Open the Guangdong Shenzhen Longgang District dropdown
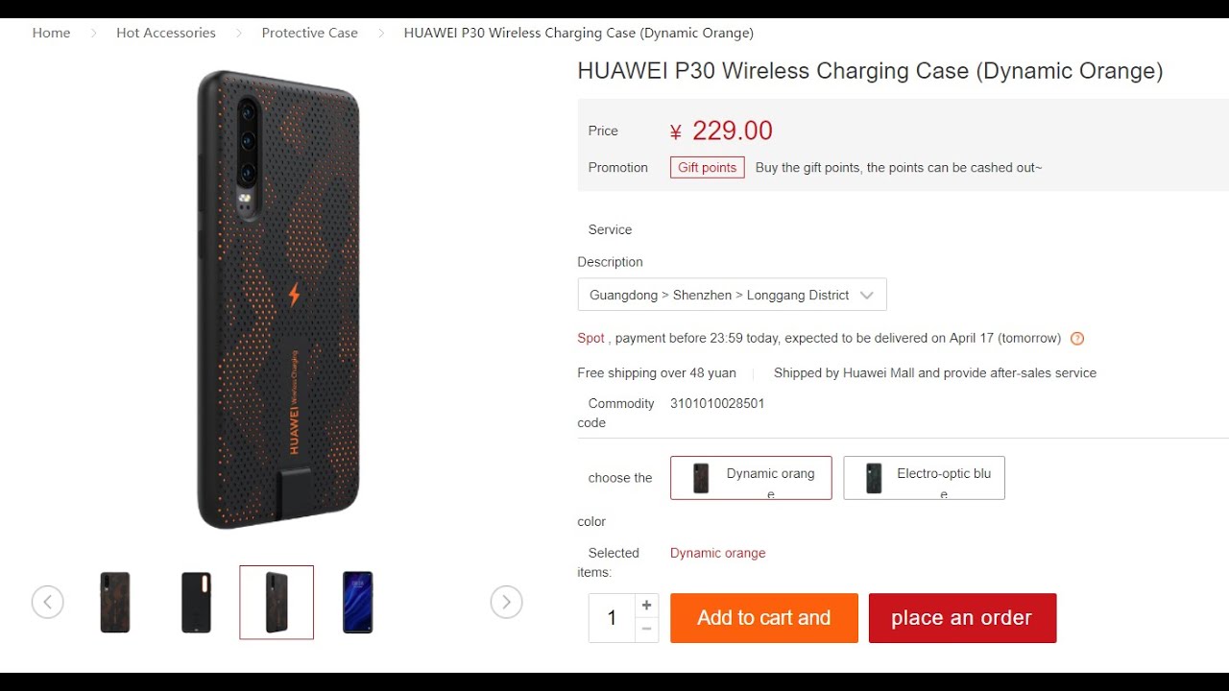 (x=732, y=295)
